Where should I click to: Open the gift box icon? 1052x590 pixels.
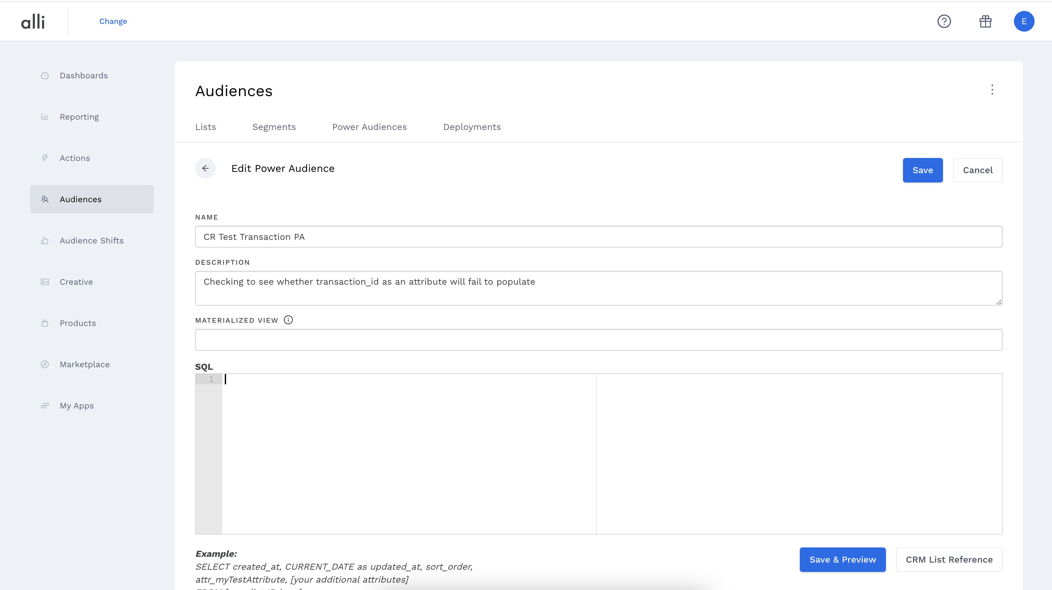985,21
